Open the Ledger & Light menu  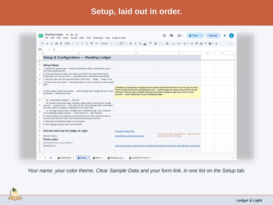tap(119, 38)
